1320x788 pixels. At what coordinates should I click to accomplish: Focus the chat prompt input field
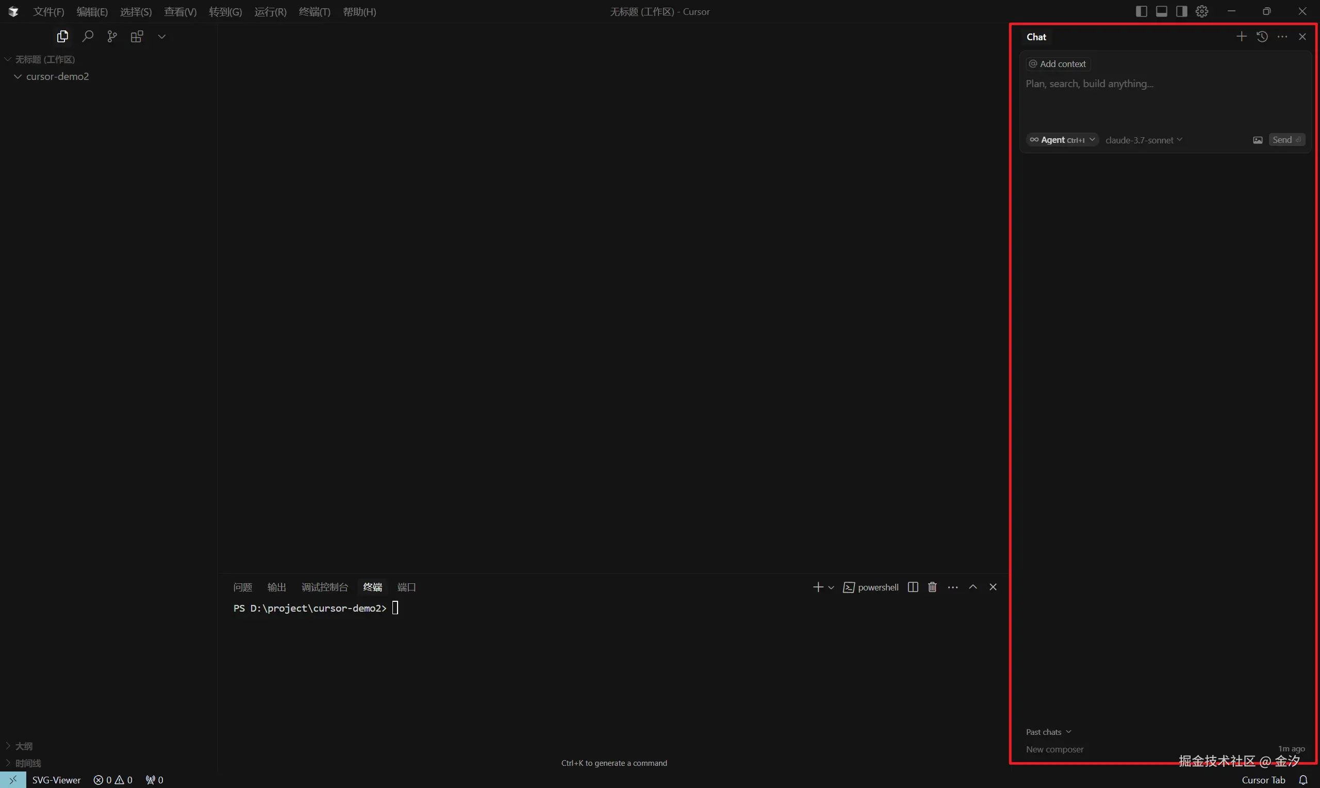click(x=1162, y=101)
